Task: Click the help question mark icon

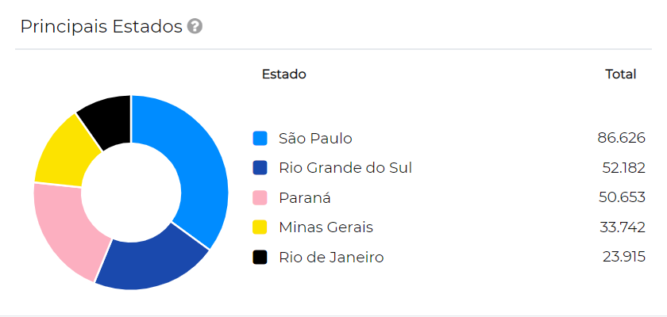Action: 195,27
